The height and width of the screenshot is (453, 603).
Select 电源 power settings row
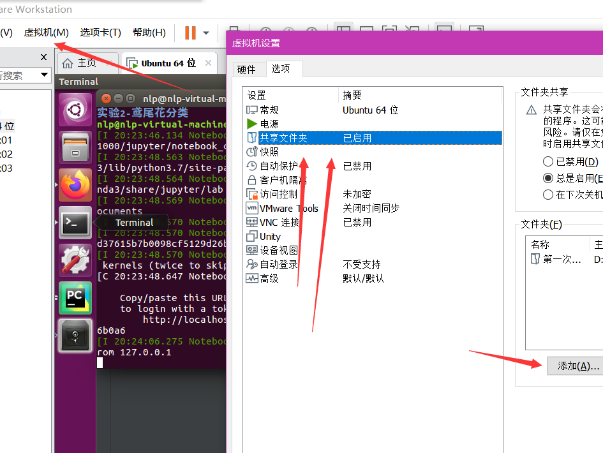pyautogui.click(x=372, y=124)
